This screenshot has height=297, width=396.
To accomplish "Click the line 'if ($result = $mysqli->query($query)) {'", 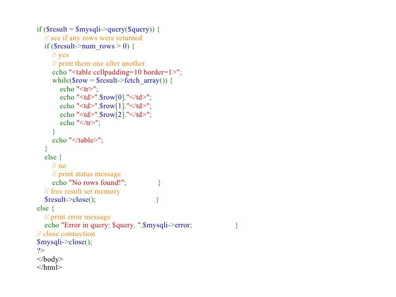I will tap(98, 29).
